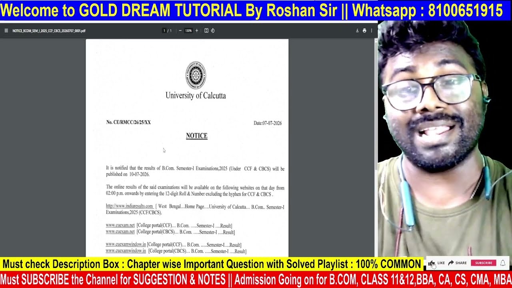Click the notification bell icon

coord(503,263)
